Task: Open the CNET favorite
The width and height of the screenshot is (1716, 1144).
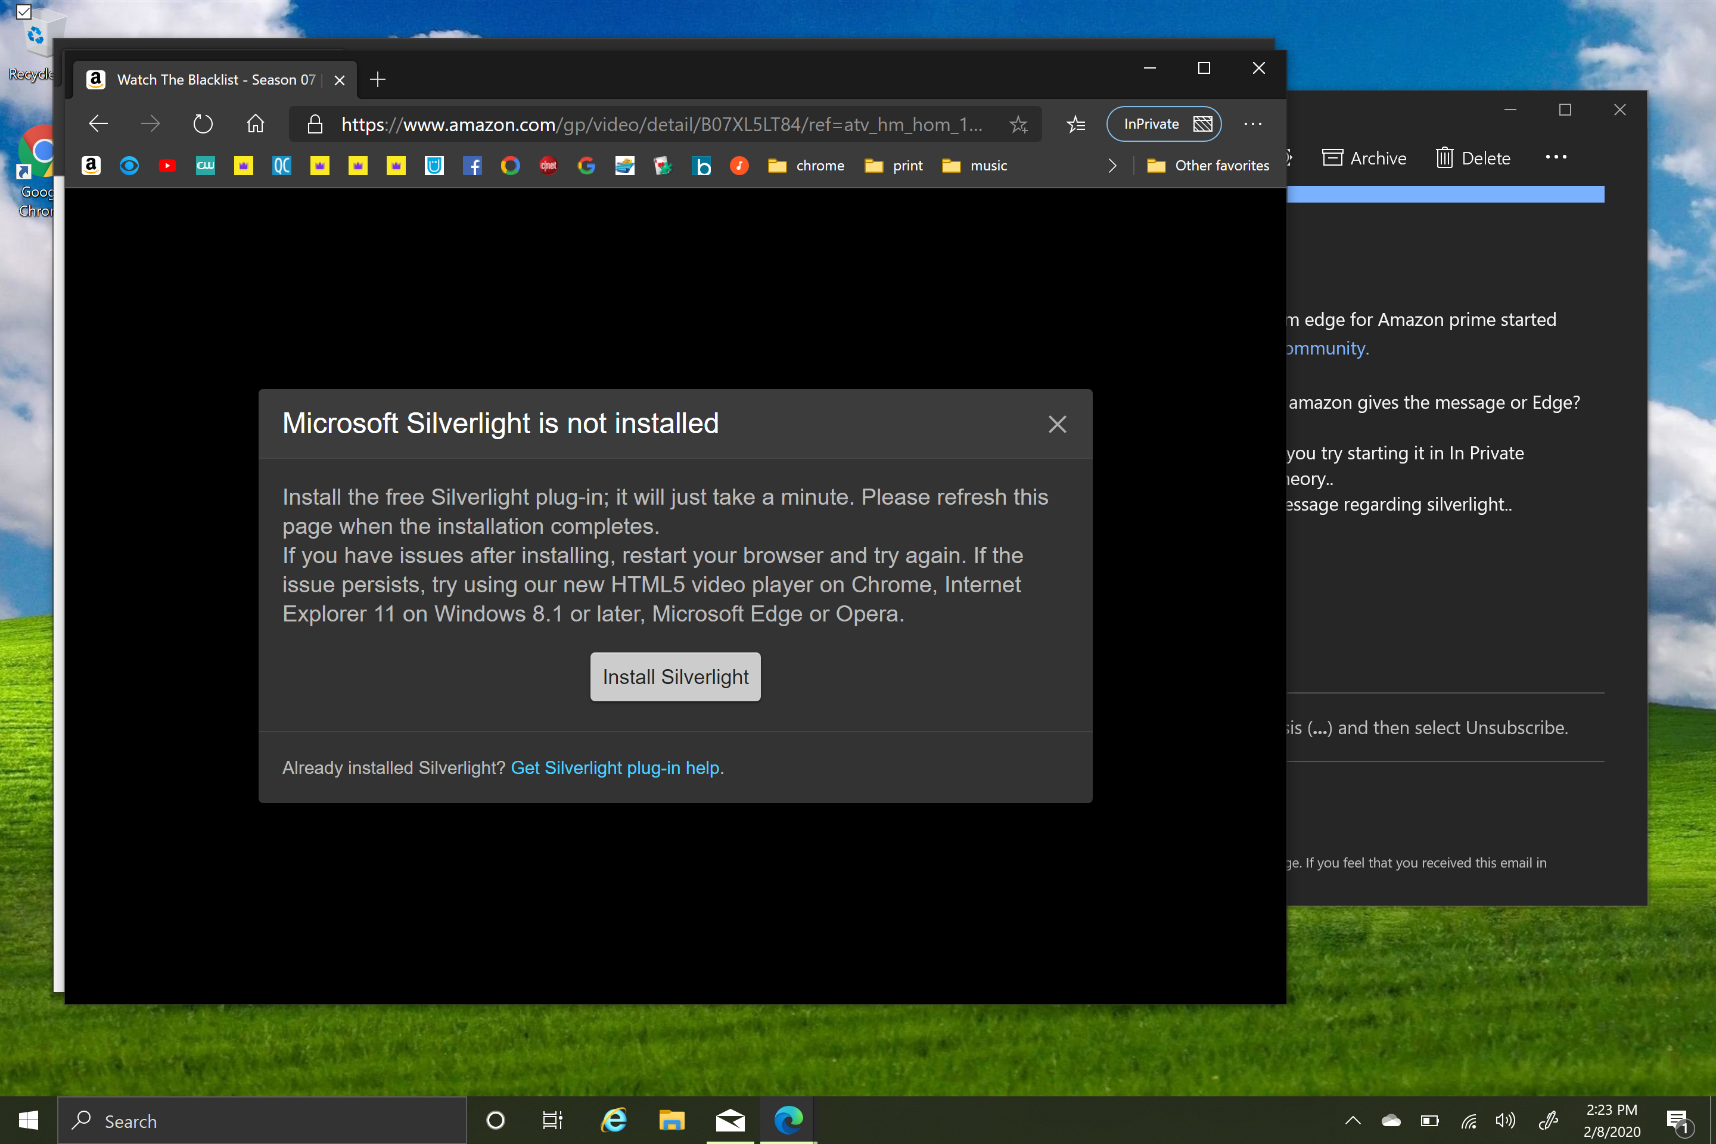Action: [549, 166]
